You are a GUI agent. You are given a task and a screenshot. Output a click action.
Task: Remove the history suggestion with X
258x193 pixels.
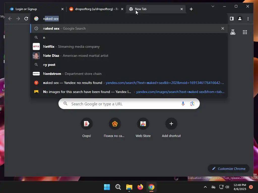223,28
